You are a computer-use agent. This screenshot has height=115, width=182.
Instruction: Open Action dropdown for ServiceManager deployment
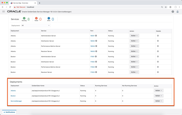coord(159,101)
